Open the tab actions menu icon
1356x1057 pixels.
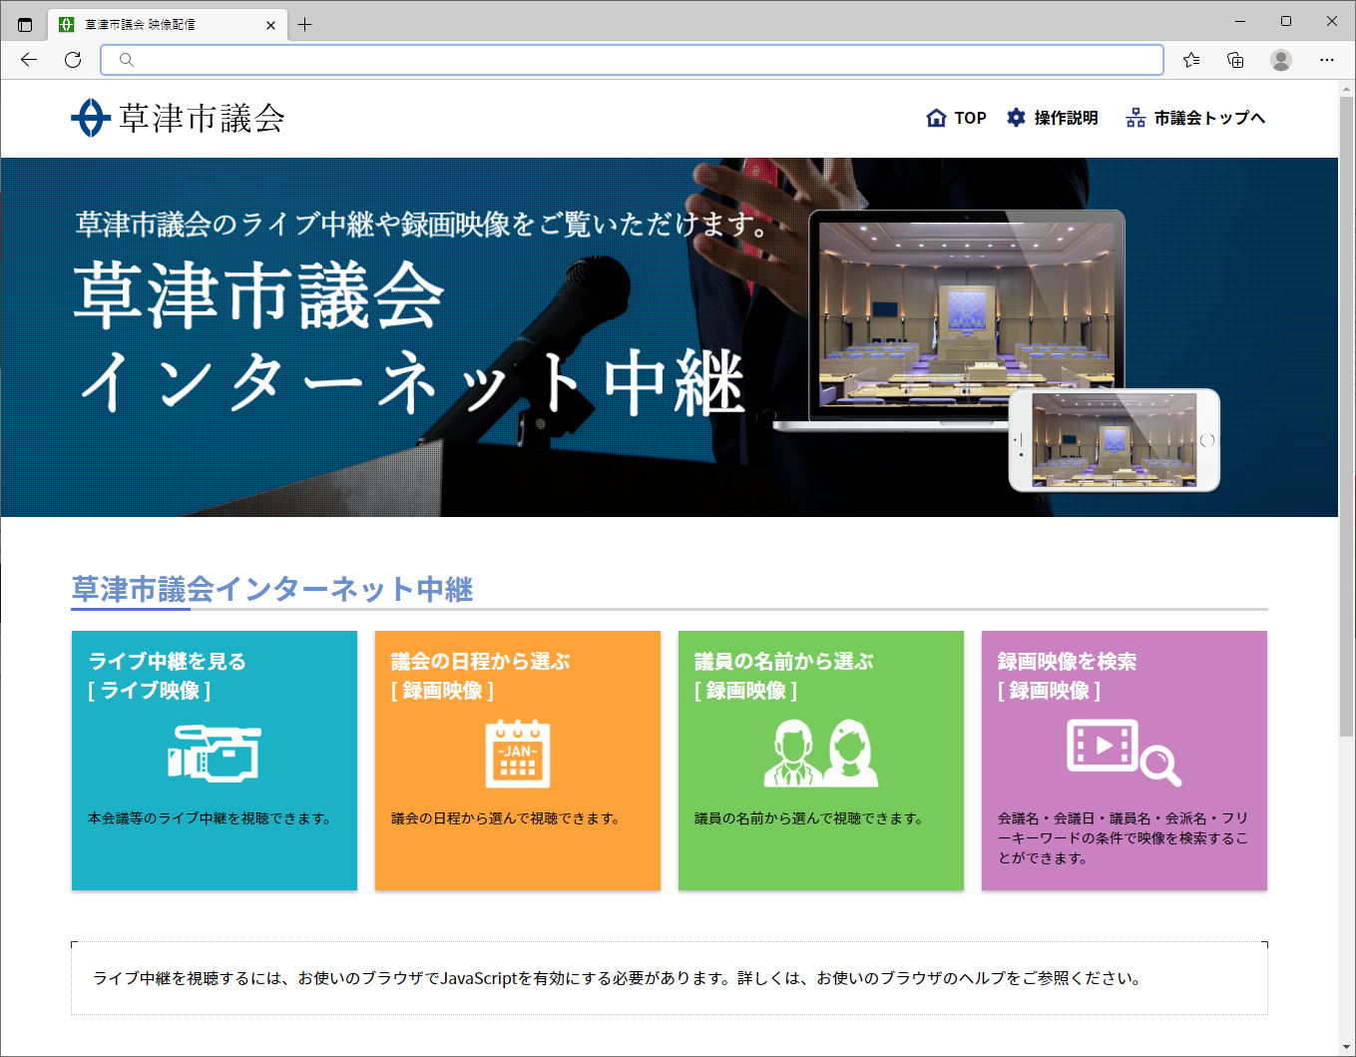pyautogui.click(x=25, y=24)
